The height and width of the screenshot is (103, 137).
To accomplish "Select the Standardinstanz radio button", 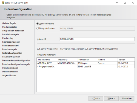I will [38, 23].
